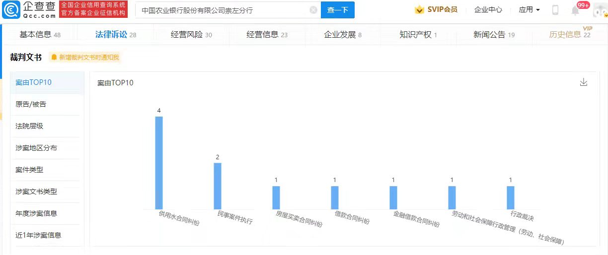Select 案由TOP10 in the side menu
Screen dimensions: 608x255
[x=47, y=82]
